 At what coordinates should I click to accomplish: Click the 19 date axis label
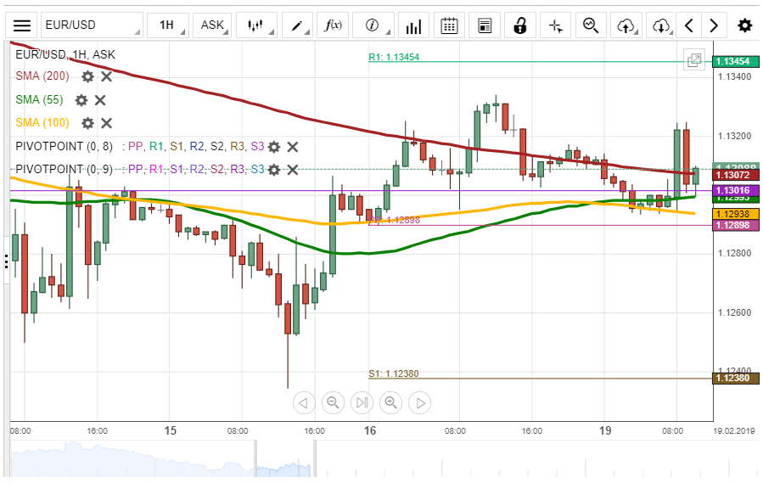pyautogui.click(x=605, y=431)
